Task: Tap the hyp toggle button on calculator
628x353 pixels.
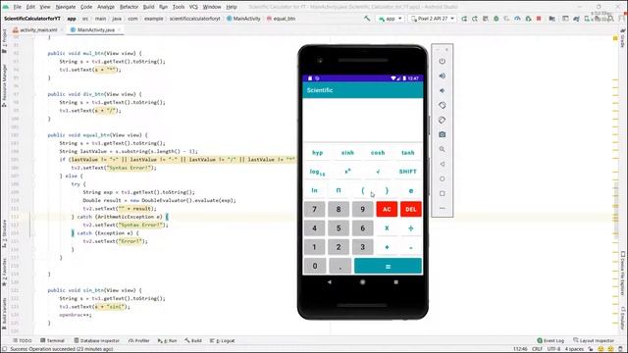Action: point(317,153)
